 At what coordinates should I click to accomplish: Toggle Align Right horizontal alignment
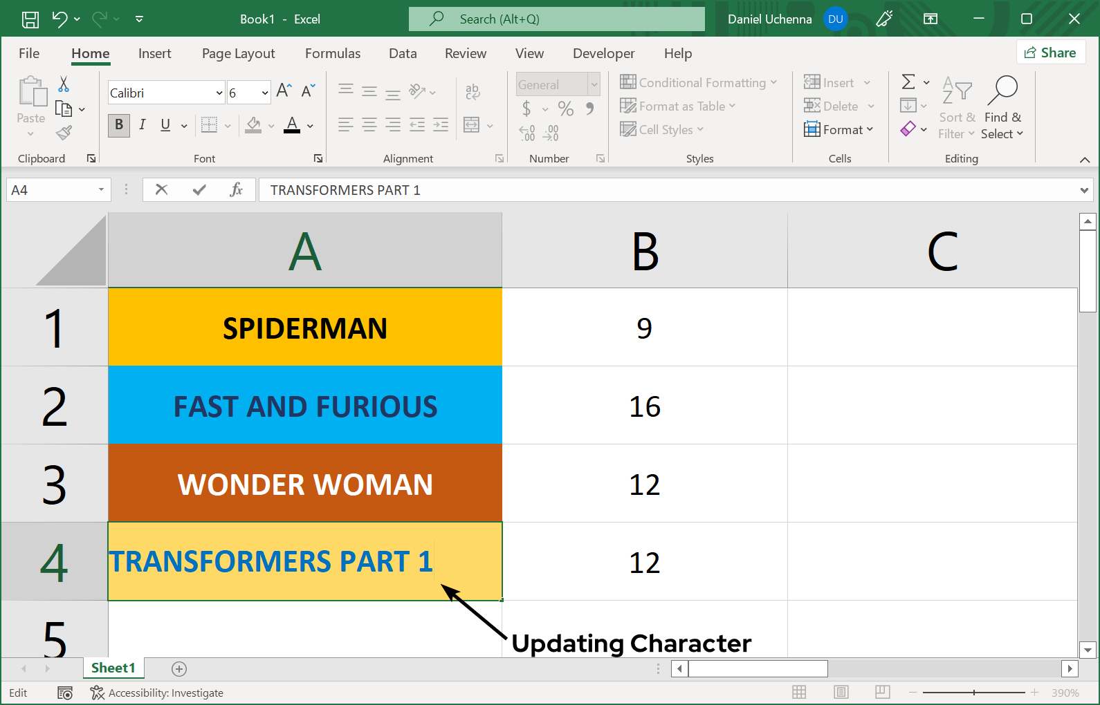click(393, 125)
